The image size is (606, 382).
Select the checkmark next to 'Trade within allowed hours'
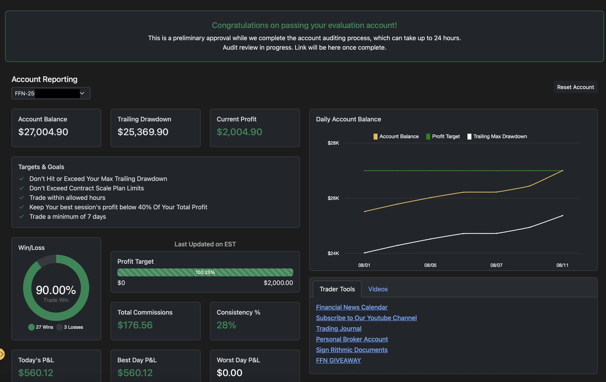tap(21, 197)
